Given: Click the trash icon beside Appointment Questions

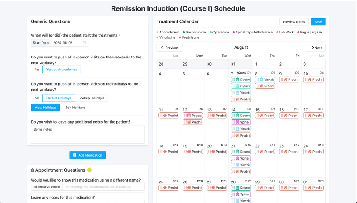Looking at the screenshot, I should click(x=33, y=170).
